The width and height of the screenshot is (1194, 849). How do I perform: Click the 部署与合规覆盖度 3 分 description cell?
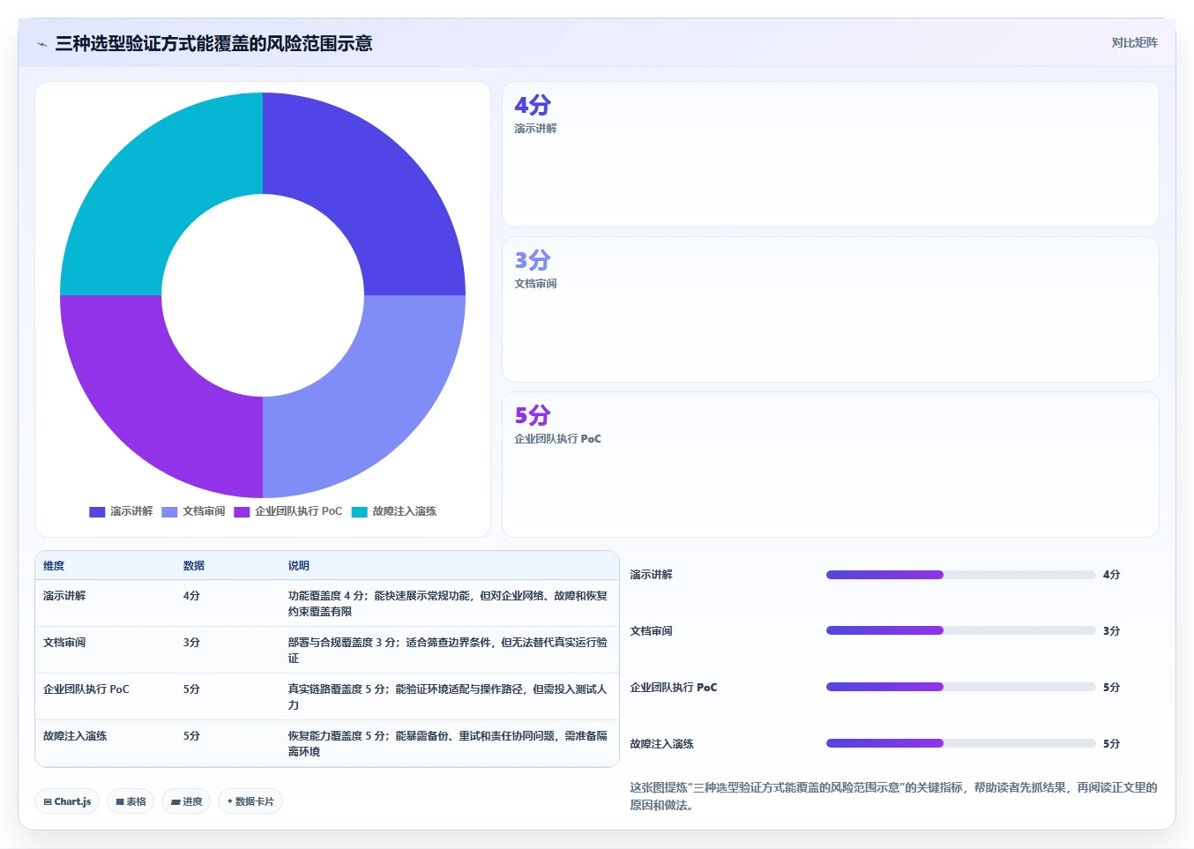click(x=448, y=651)
